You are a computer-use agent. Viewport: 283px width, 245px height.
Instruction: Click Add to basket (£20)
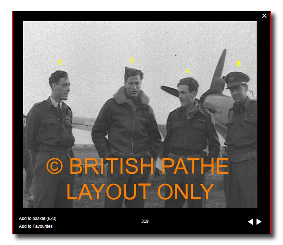click(38, 218)
